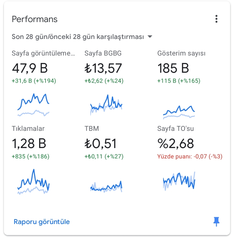Select the Tıklamalar metric label
The image size is (234, 237).
click(x=28, y=129)
